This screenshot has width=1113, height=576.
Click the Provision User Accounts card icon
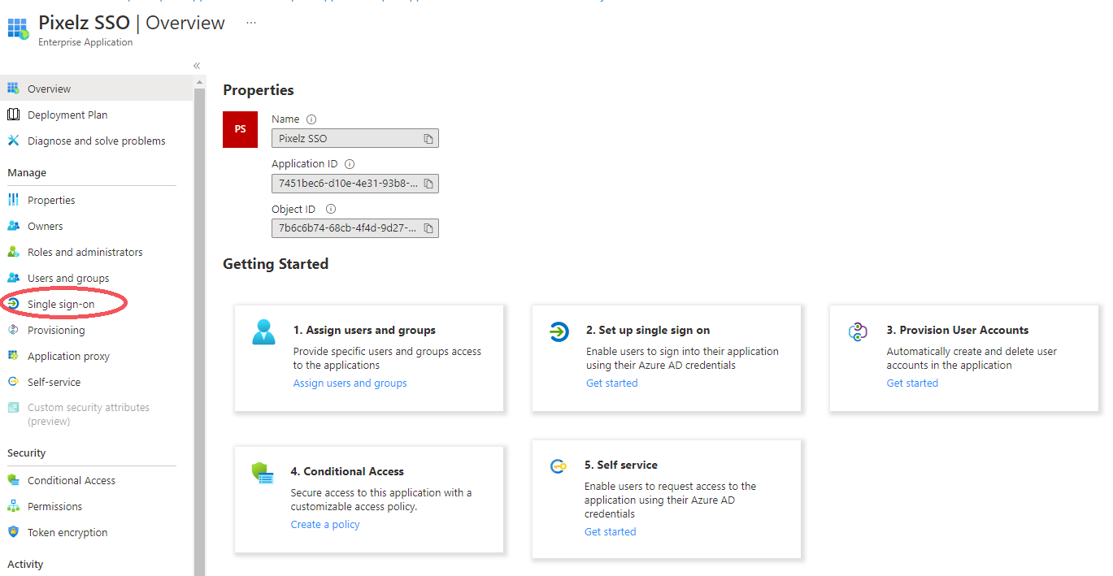pos(858,331)
